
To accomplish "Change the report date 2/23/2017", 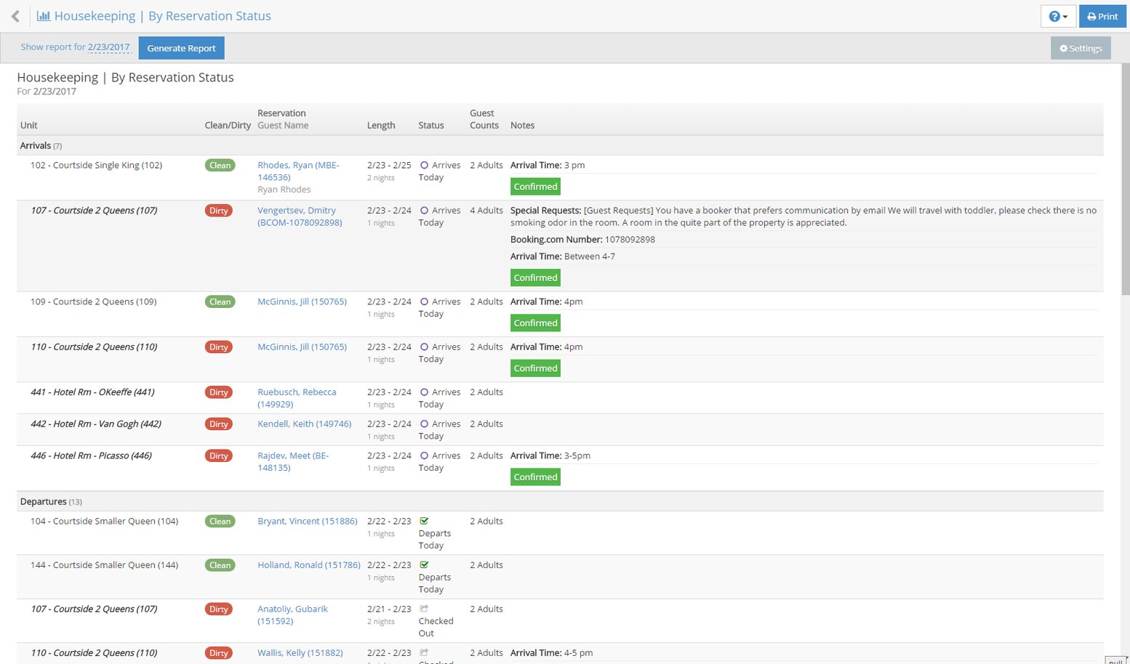I will [108, 47].
